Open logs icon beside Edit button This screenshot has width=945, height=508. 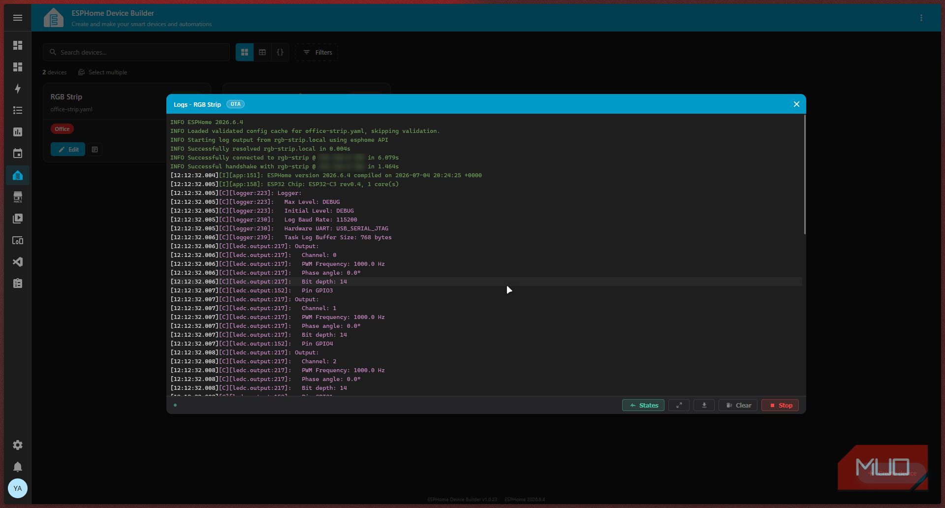(95, 149)
